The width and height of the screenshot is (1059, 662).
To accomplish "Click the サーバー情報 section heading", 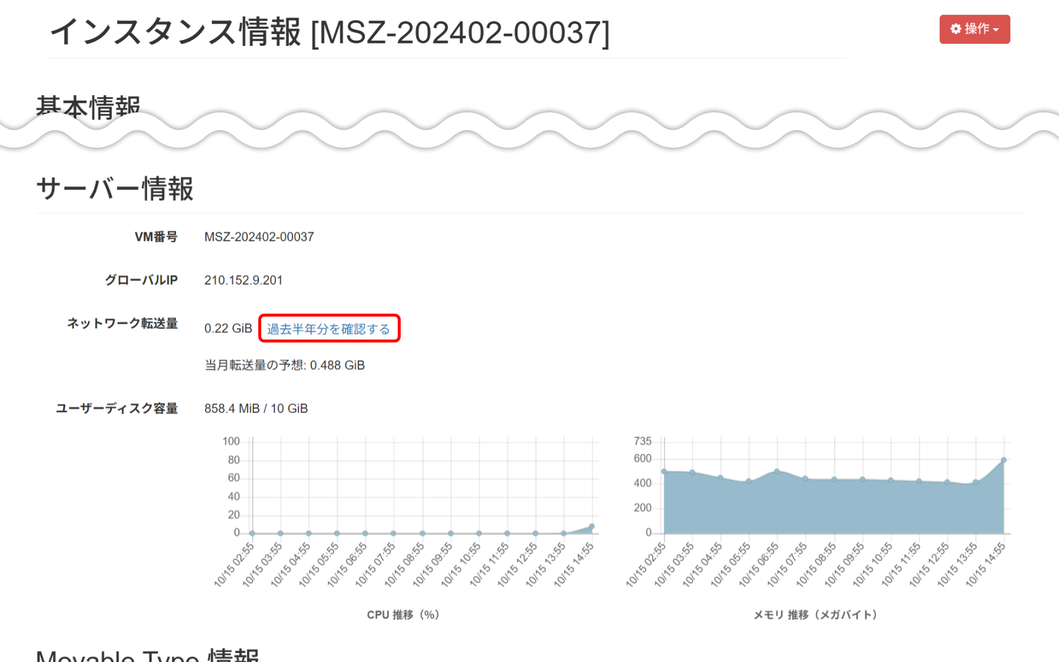I will [115, 189].
